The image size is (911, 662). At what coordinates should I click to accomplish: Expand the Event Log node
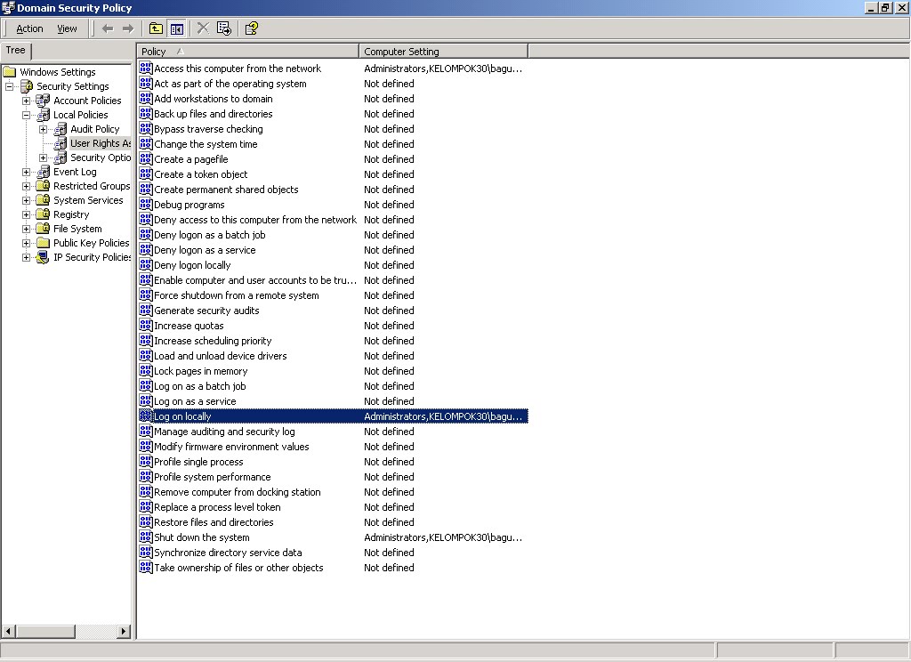tap(26, 172)
